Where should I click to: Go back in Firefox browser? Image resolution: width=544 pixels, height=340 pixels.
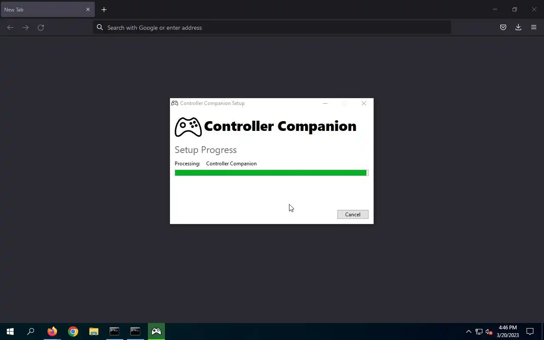coord(10,28)
